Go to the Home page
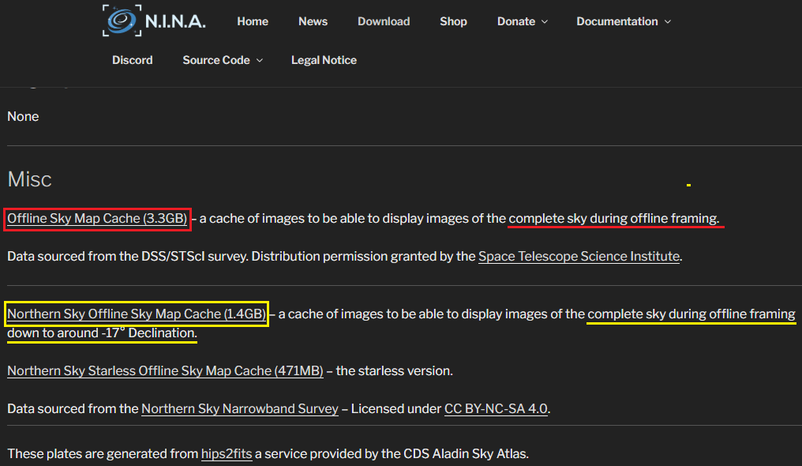Image resolution: width=802 pixels, height=466 pixels. (253, 21)
